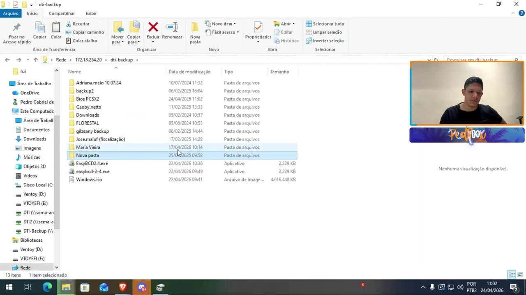Clear the selection with Limpar seleção
This screenshot has width=526, height=295.
324,32
